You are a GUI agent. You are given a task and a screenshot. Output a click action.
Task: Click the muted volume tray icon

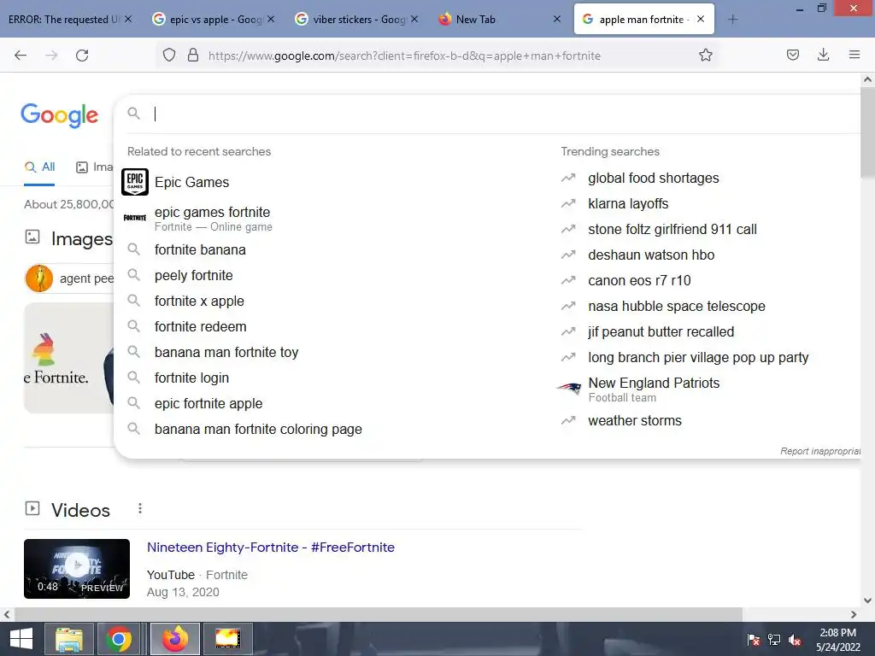point(795,640)
